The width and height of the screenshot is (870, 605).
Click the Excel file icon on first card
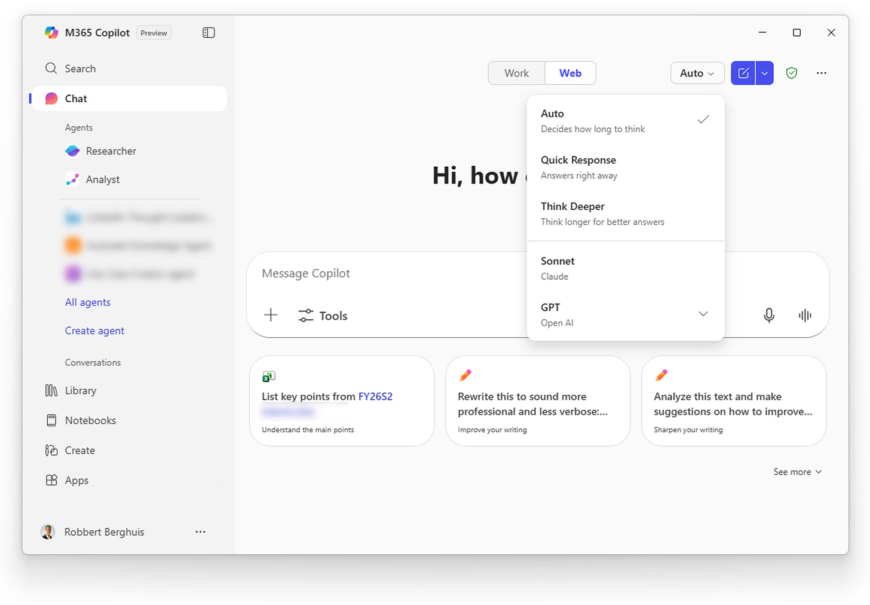coord(268,376)
